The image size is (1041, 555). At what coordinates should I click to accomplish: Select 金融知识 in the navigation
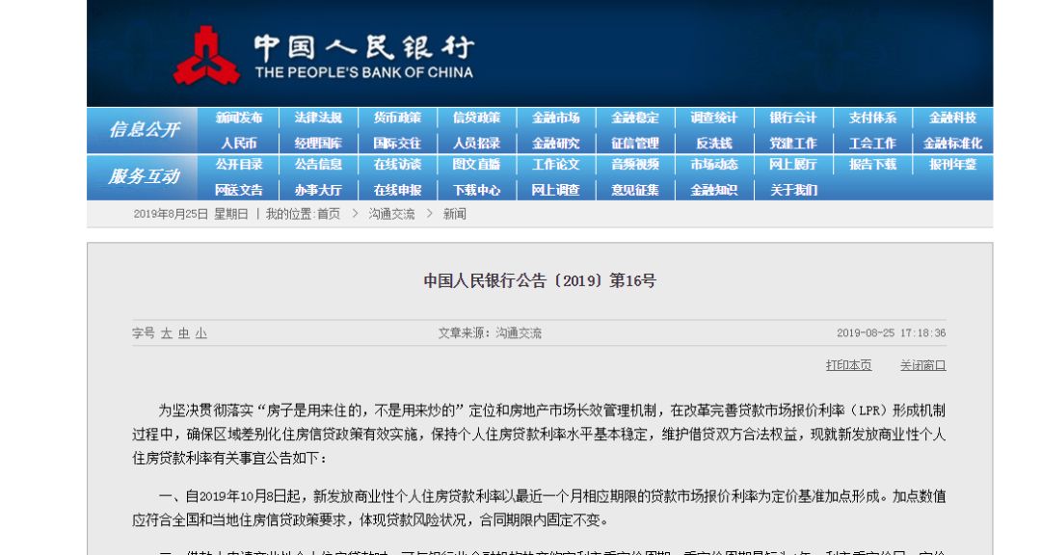point(713,190)
